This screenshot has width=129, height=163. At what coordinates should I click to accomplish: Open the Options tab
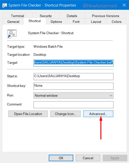click(x=56, y=22)
